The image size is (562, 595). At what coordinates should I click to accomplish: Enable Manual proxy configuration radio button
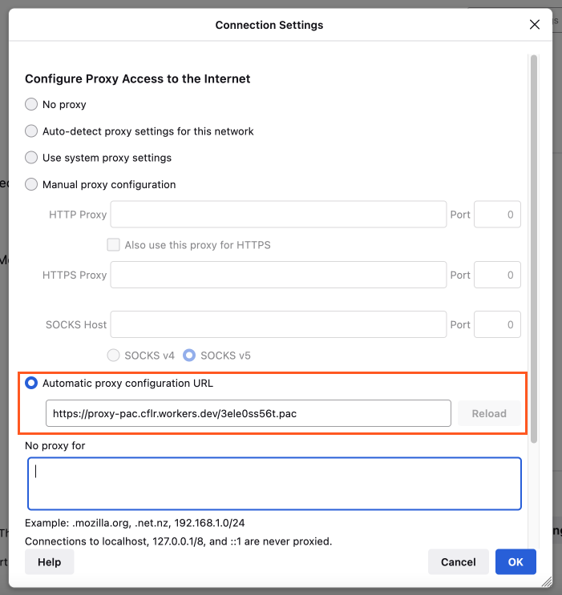pos(31,184)
